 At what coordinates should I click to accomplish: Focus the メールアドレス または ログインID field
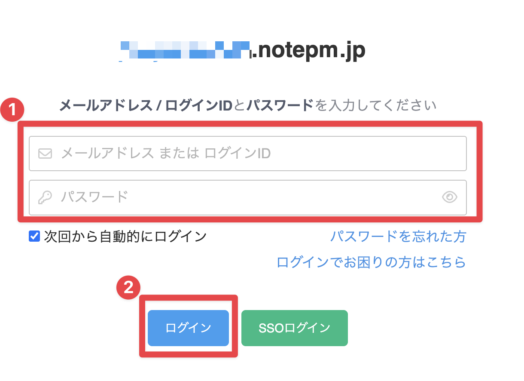coord(258,154)
